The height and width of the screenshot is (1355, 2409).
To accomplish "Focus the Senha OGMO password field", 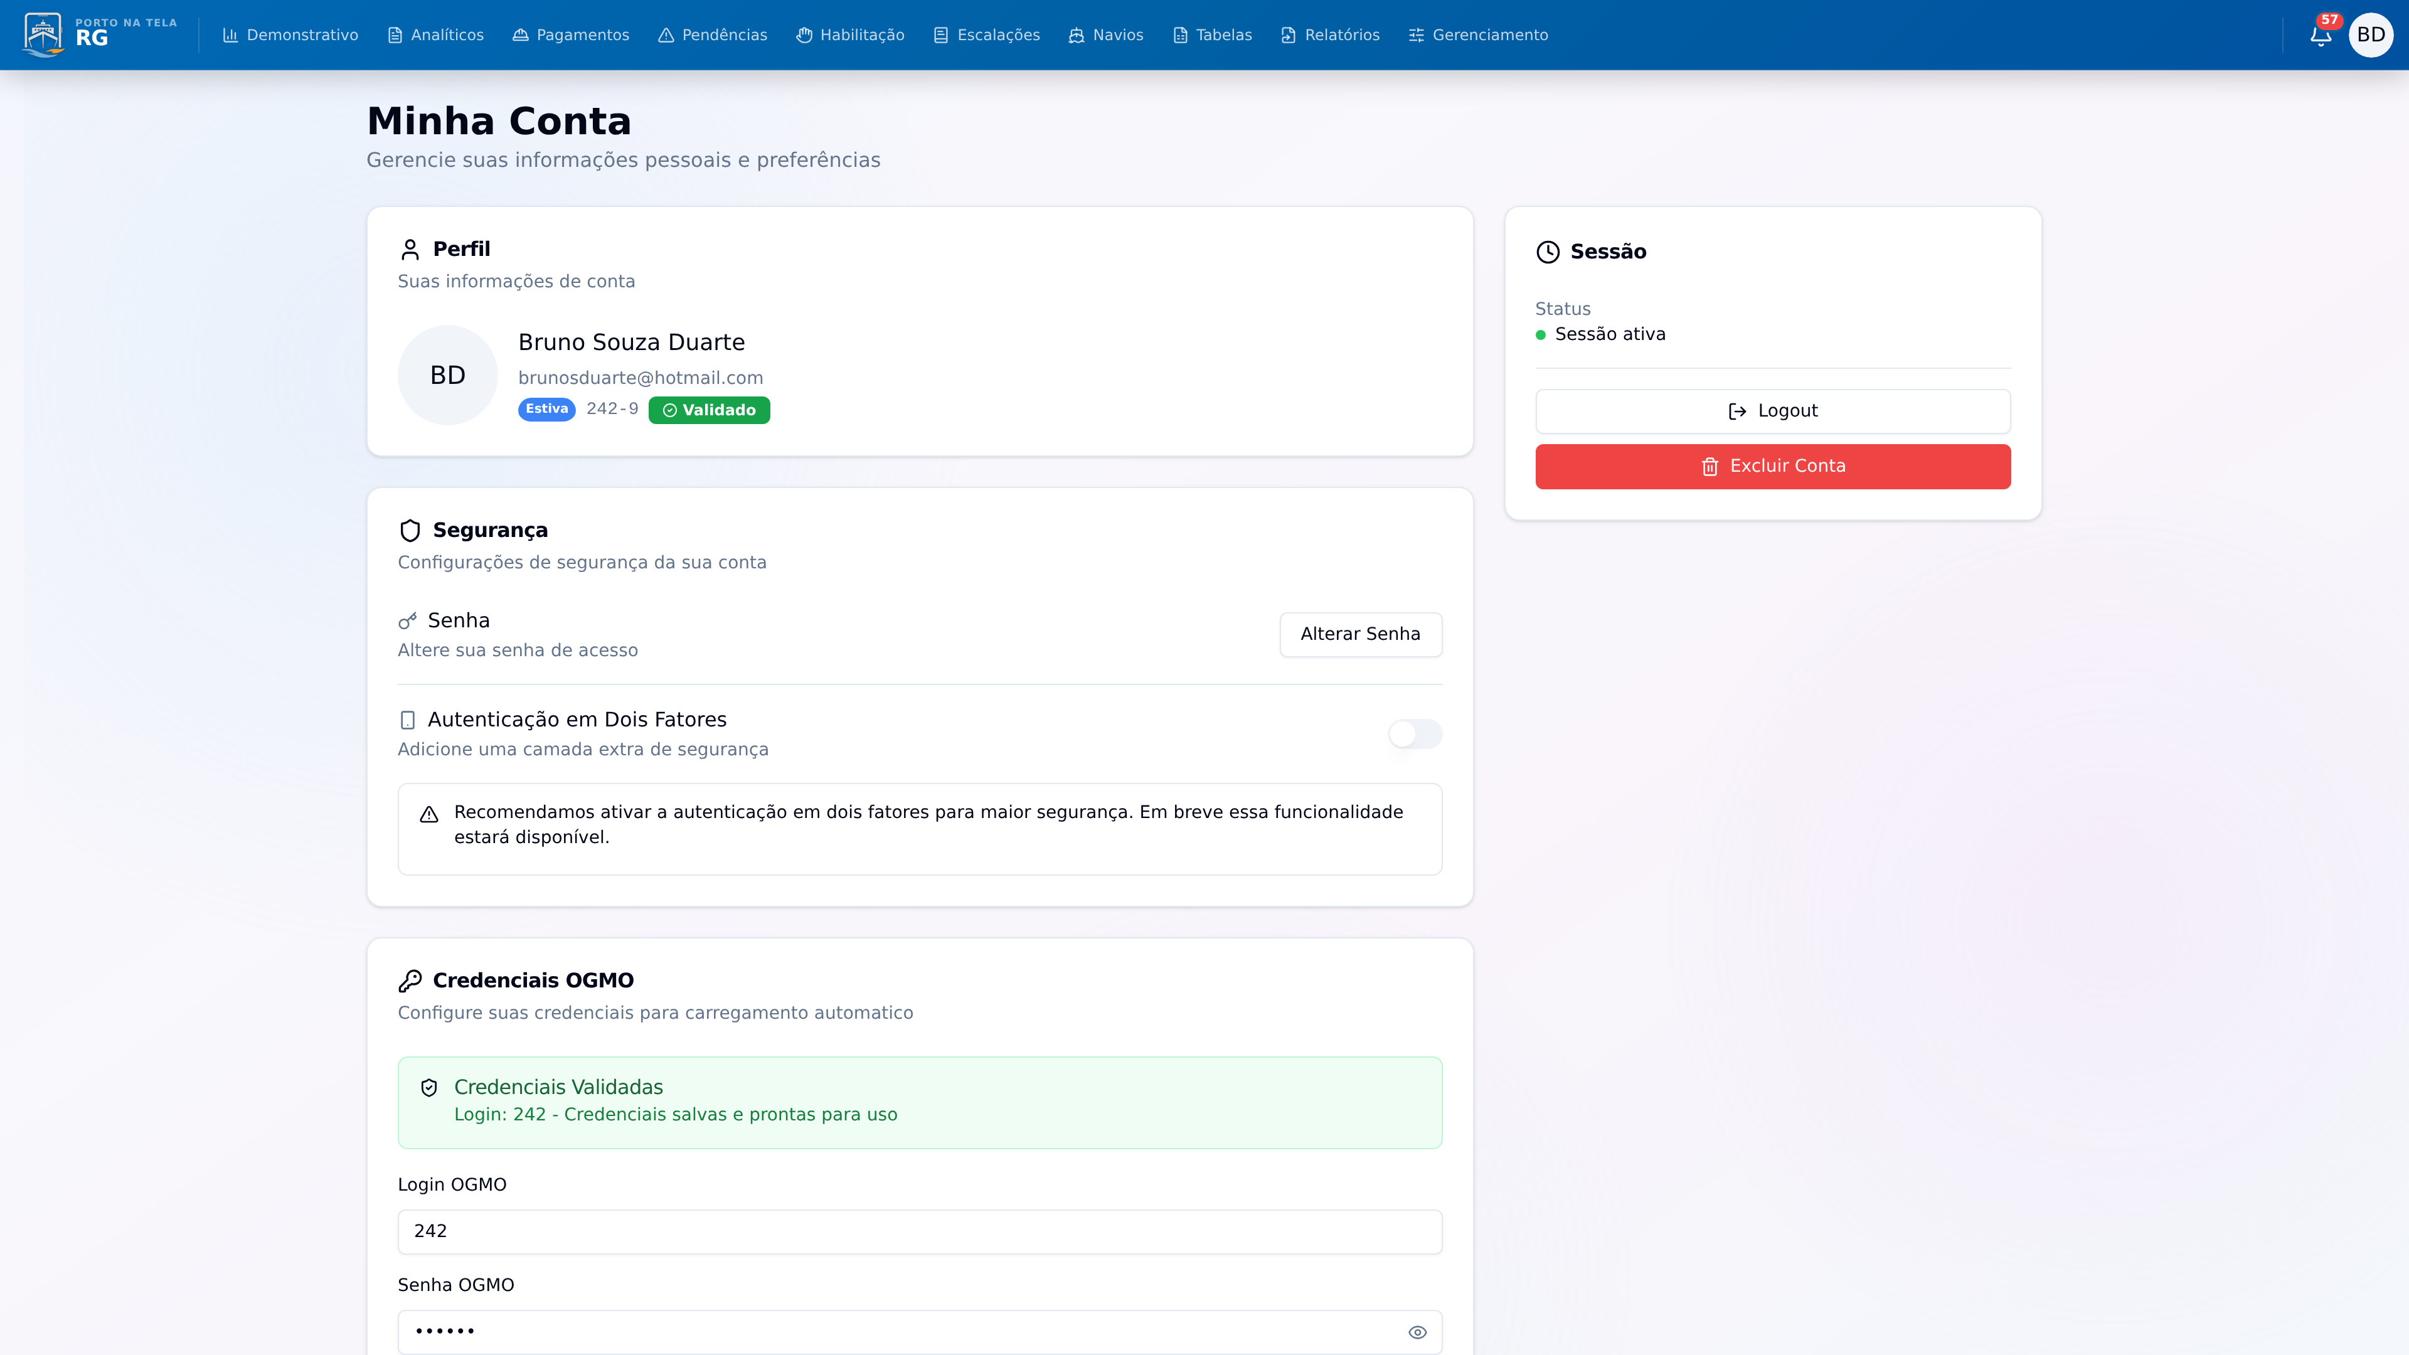I will click(x=898, y=1332).
